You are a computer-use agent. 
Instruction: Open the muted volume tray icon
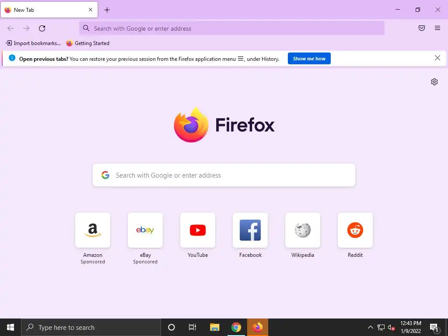(392, 327)
